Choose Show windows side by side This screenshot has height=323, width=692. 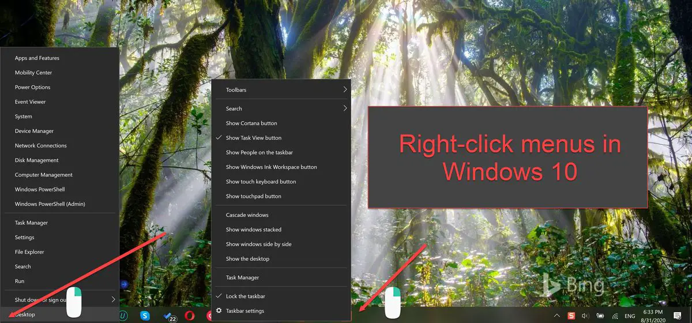pos(281,244)
